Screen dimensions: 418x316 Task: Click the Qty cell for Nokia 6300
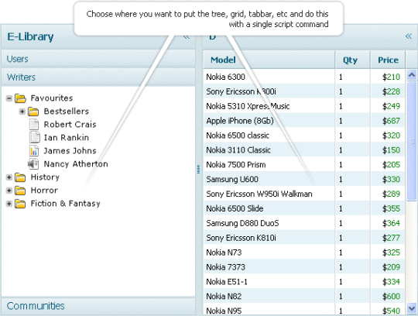[x=353, y=77]
